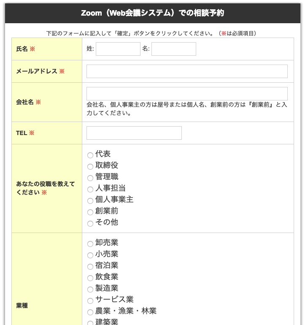The width and height of the screenshot is (308, 325).
Task: Click the TEL input field
Action: [134, 133]
